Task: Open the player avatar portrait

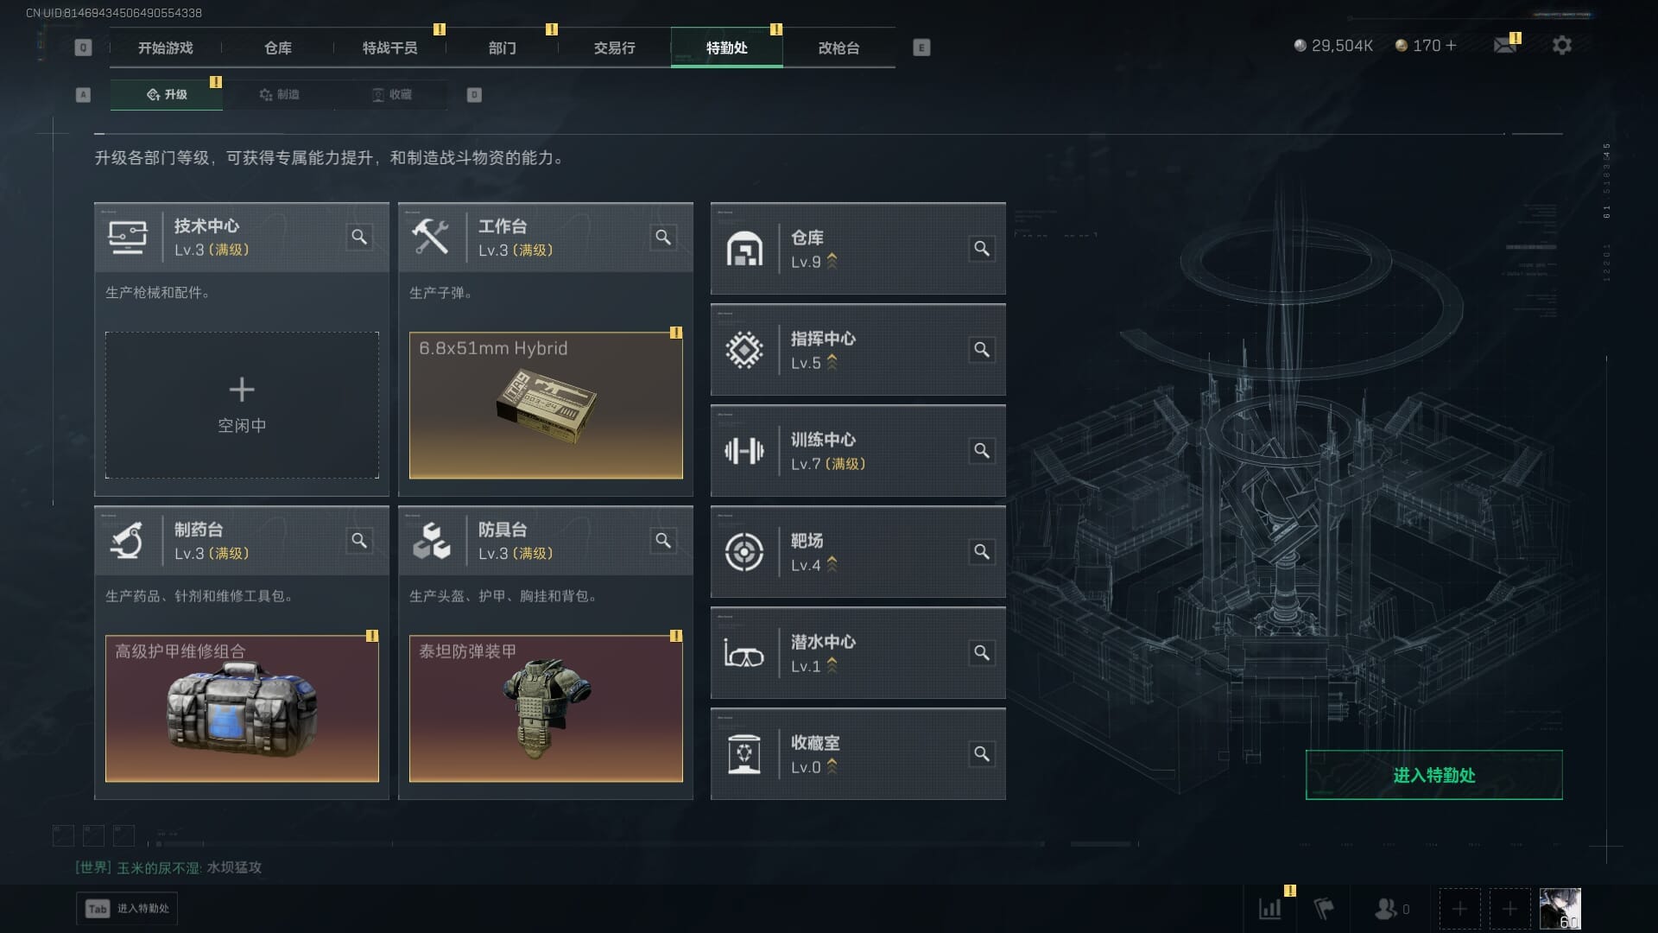Action: coord(1560,909)
